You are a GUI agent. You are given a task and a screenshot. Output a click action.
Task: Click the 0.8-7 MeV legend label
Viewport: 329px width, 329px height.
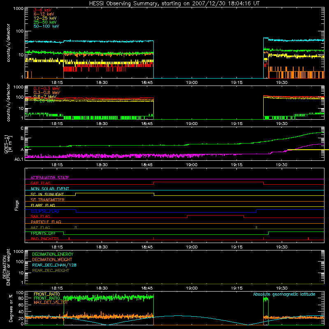point(45,97)
